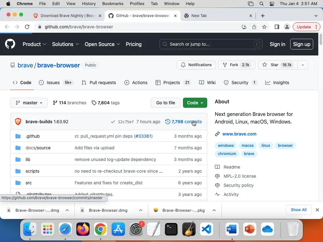
Task: Open the green Code dropdown button
Action: pyautogui.click(x=195, y=103)
